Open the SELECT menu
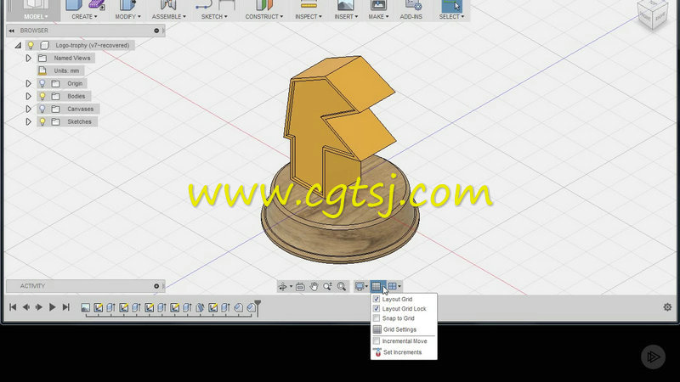 [x=451, y=16]
